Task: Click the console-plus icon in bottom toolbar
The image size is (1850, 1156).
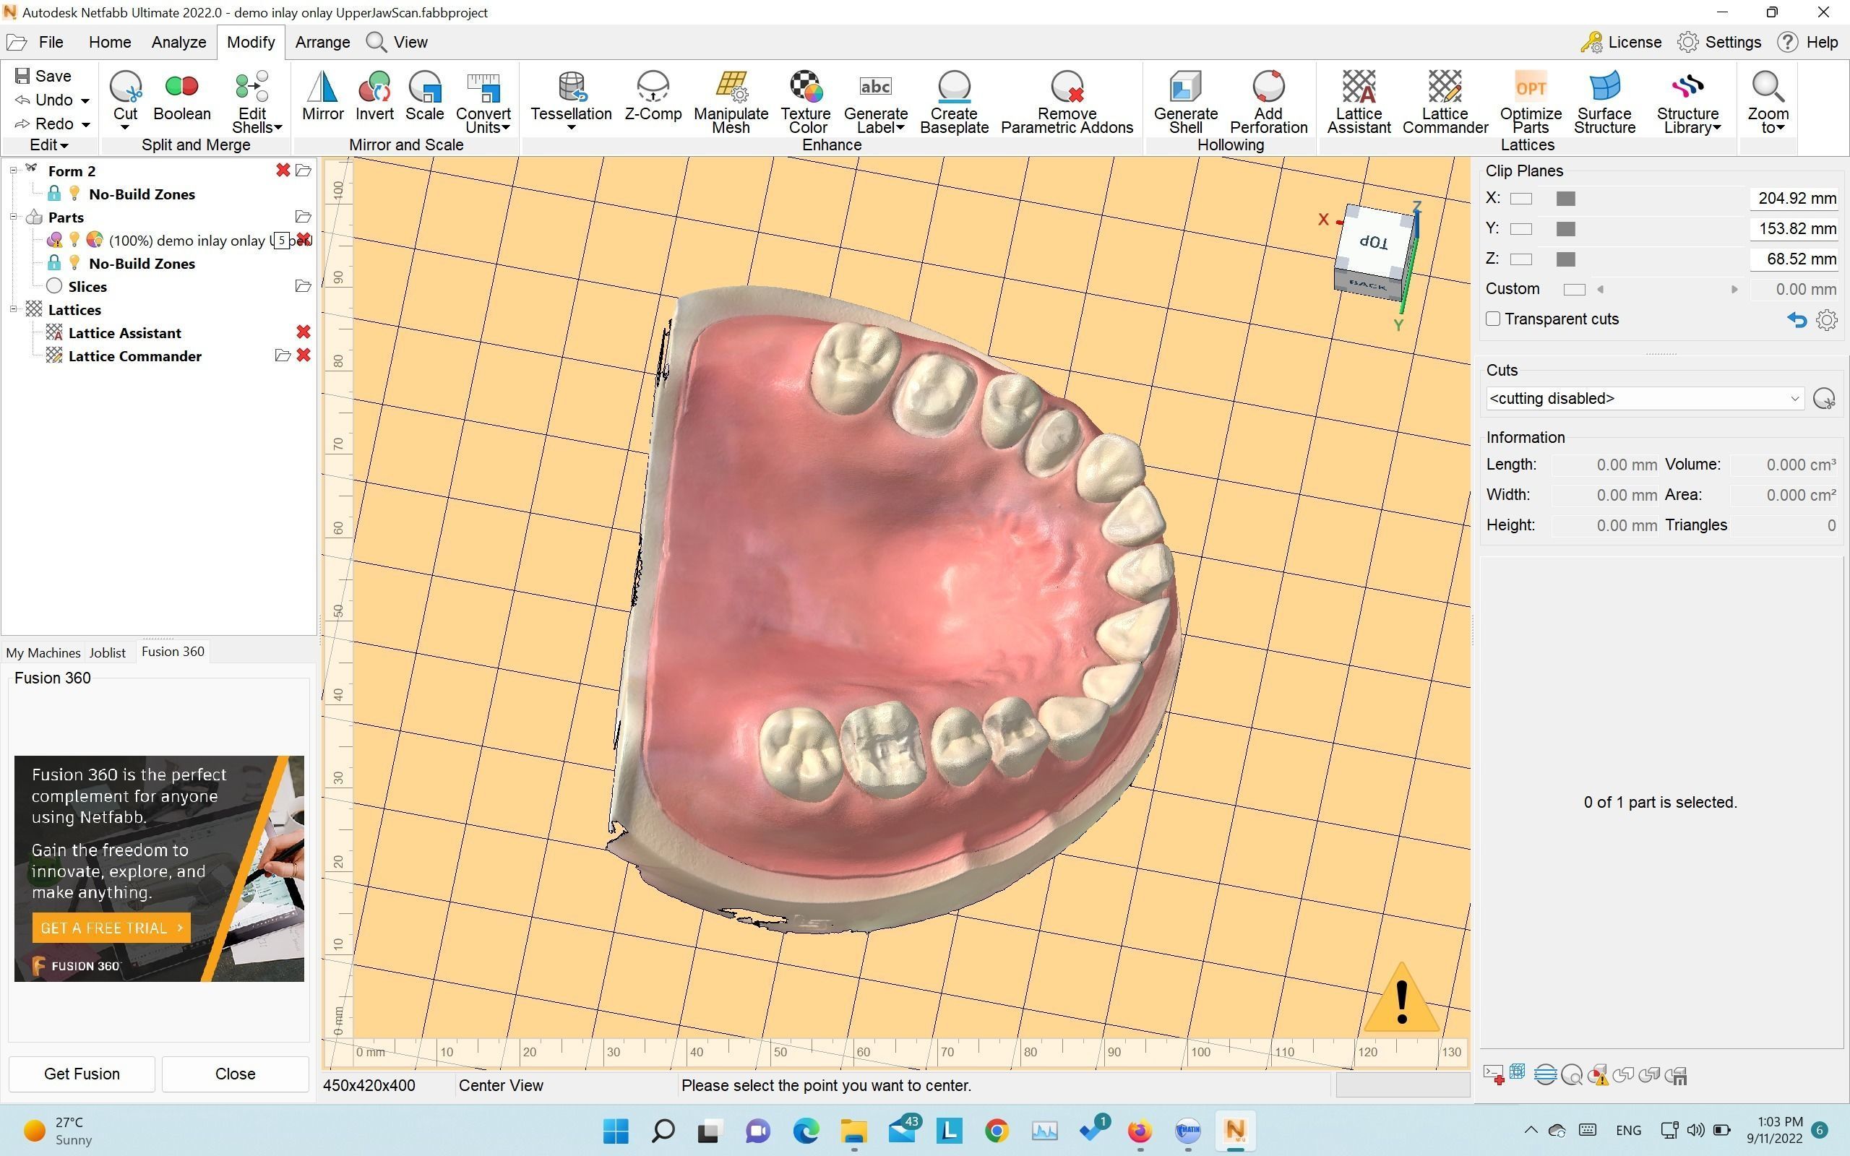Action: pos(1493,1075)
